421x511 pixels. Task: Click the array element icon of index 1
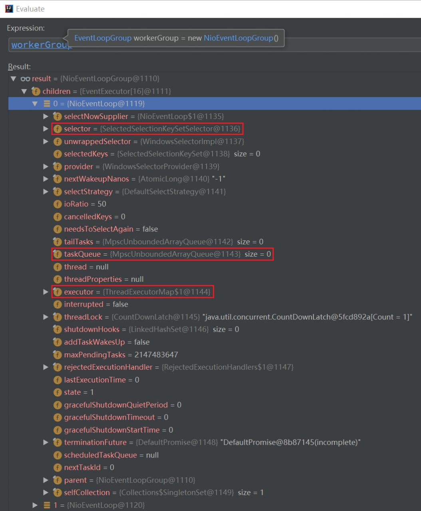coord(47,505)
